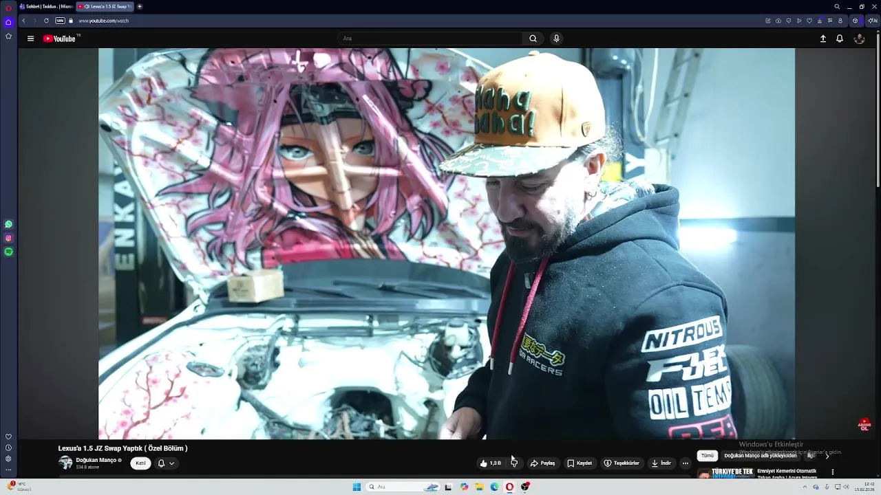Open Windows Start button on taskbar
This screenshot has width=881, height=495.
(357, 487)
